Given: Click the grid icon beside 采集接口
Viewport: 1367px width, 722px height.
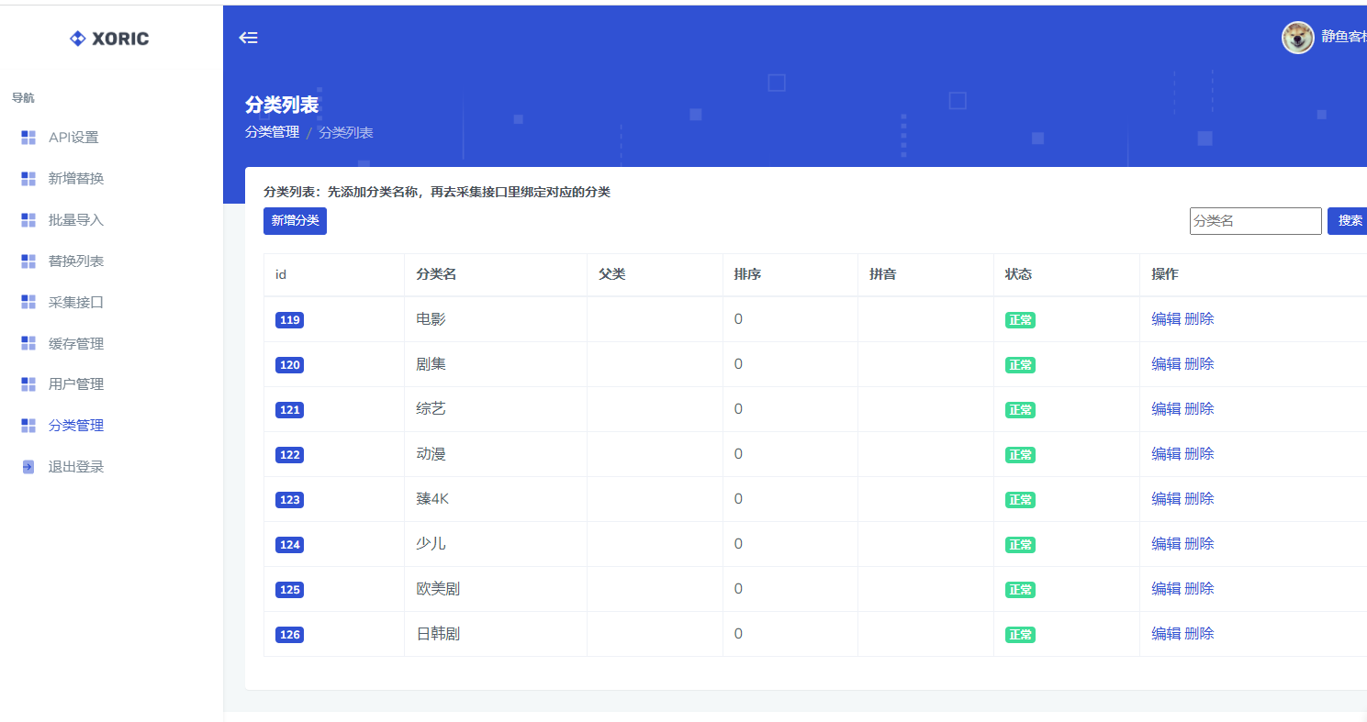Looking at the screenshot, I should coord(28,303).
